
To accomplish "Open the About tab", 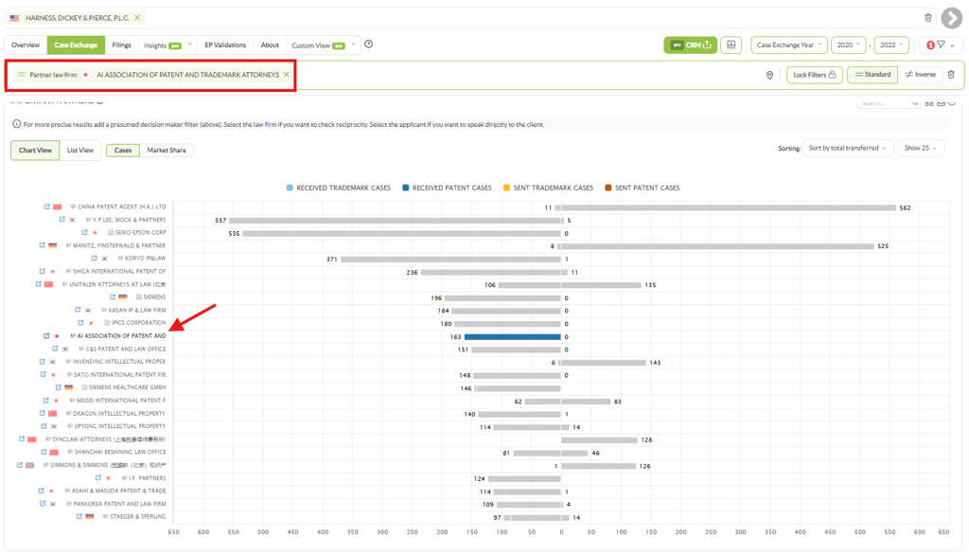I will [x=270, y=45].
